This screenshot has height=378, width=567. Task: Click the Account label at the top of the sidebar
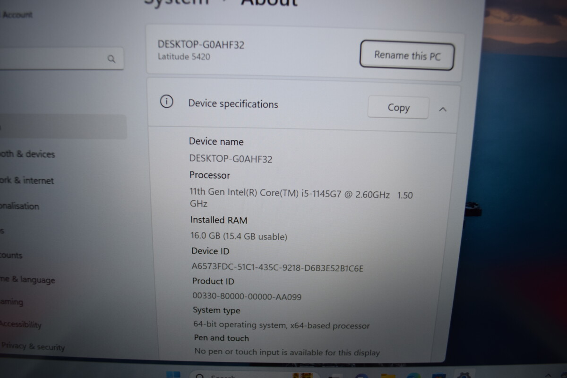pos(17,15)
